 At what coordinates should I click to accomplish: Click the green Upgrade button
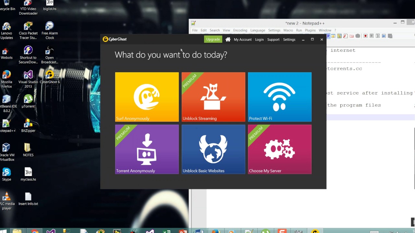coord(213,39)
